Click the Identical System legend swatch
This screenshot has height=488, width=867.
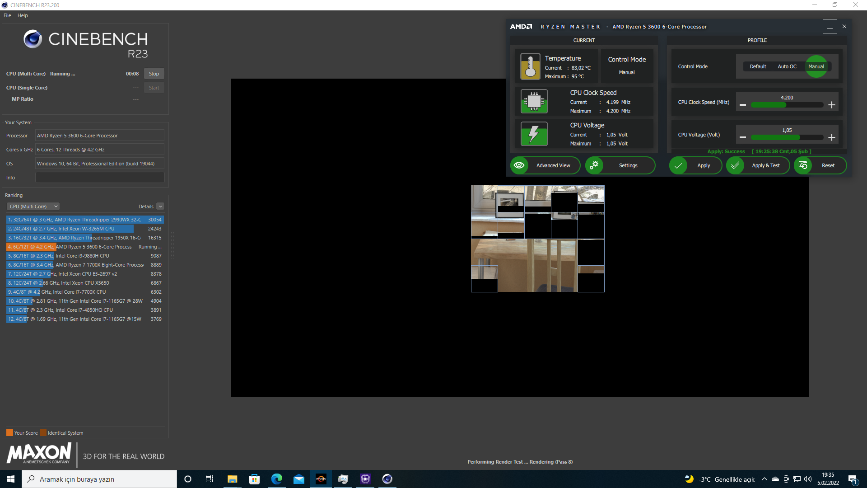pos(43,433)
